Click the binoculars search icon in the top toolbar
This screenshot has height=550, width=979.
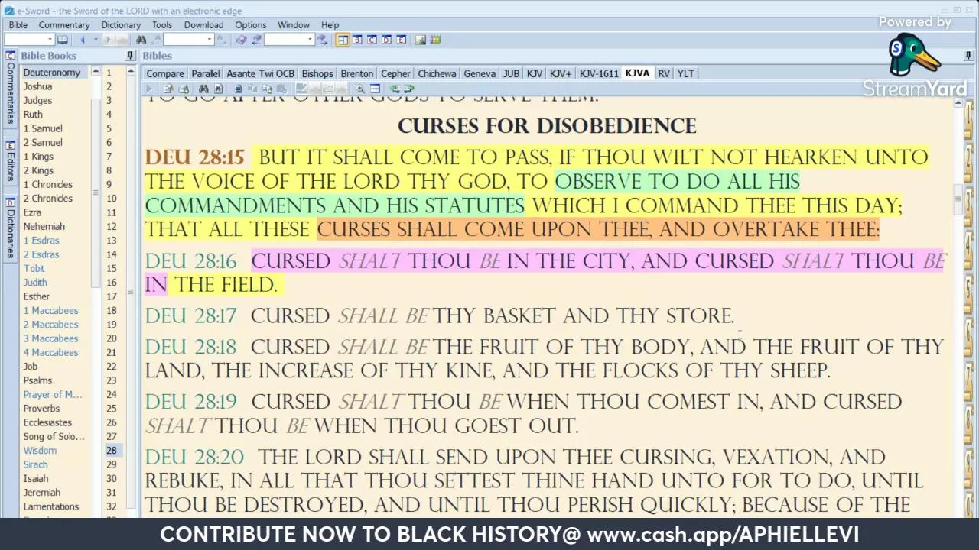pyautogui.click(x=141, y=40)
